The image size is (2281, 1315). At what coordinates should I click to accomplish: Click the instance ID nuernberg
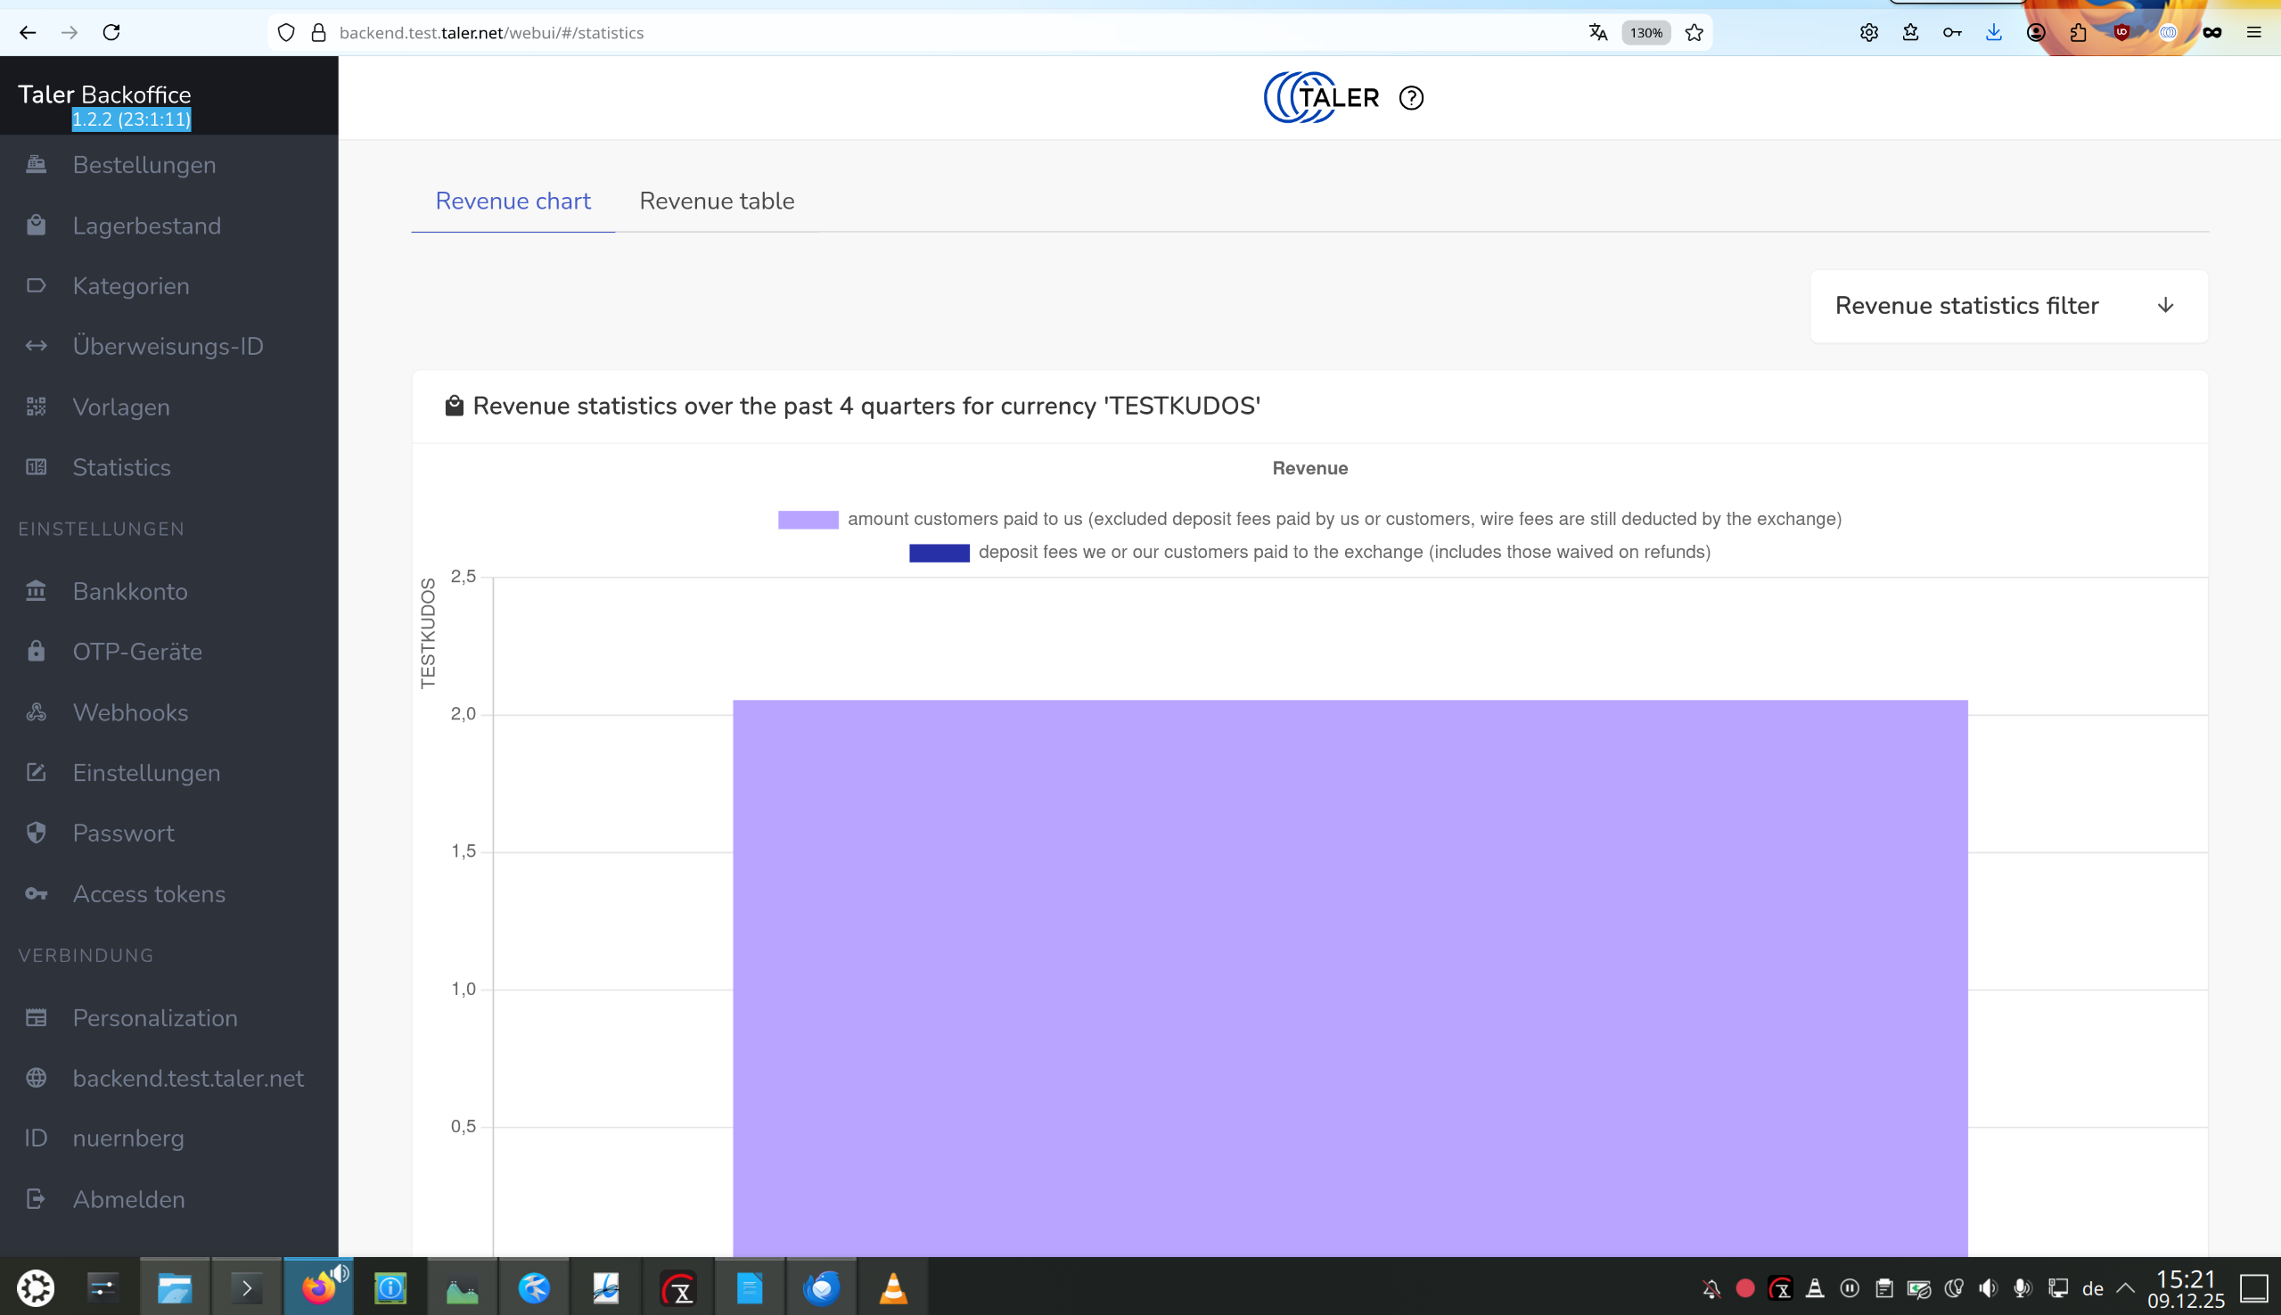[x=128, y=1138]
